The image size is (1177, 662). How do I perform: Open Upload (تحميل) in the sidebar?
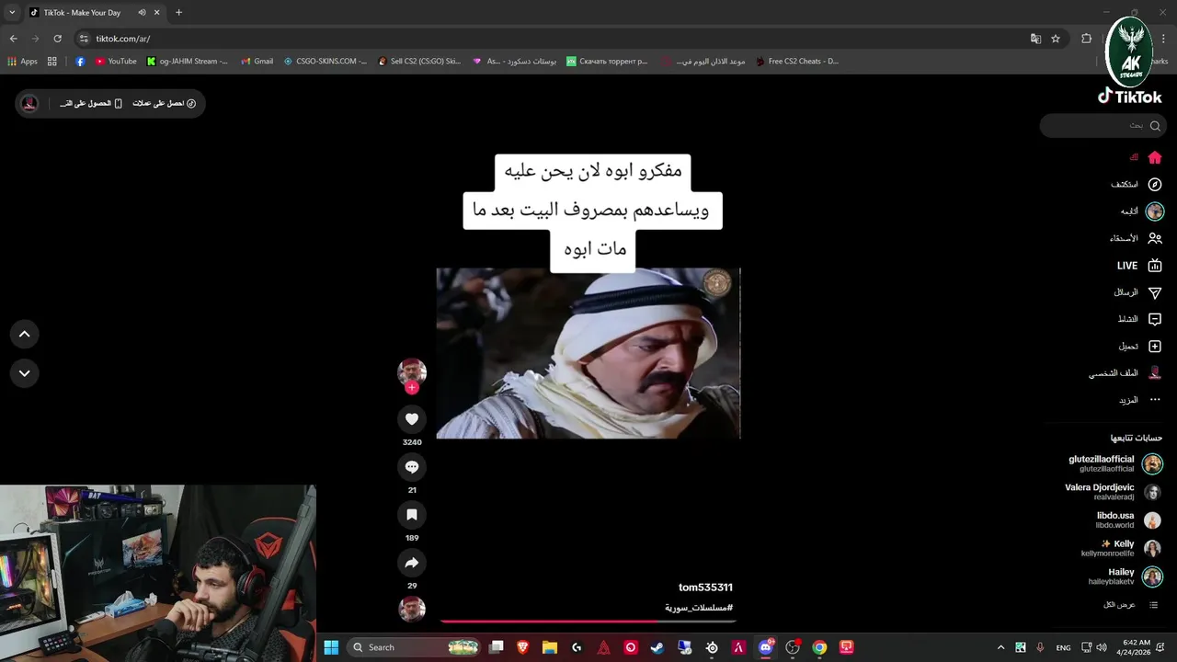(x=1139, y=347)
